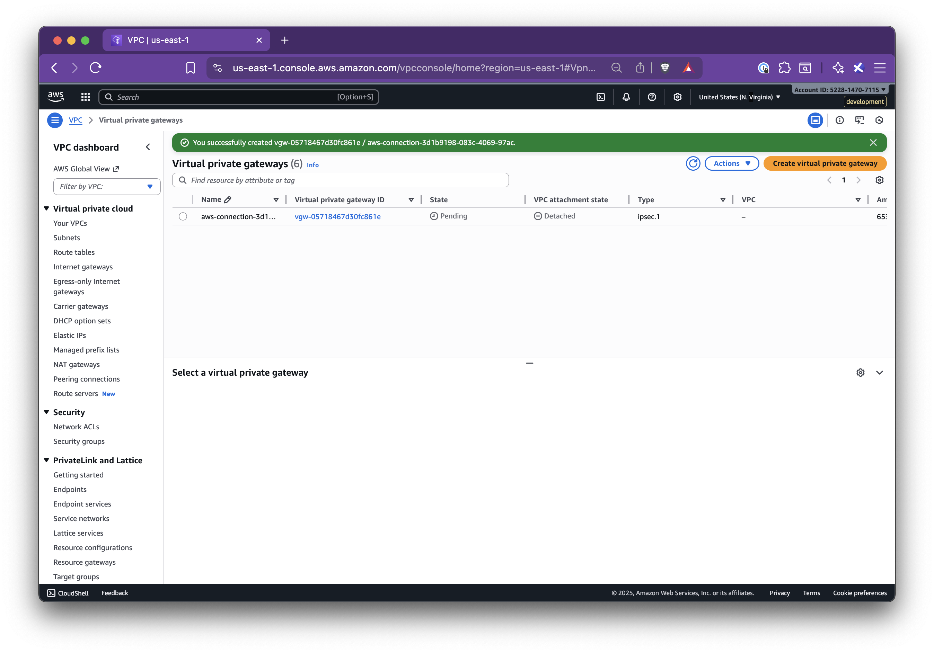Collapse the Virtual private cloud section

point(46,208)
